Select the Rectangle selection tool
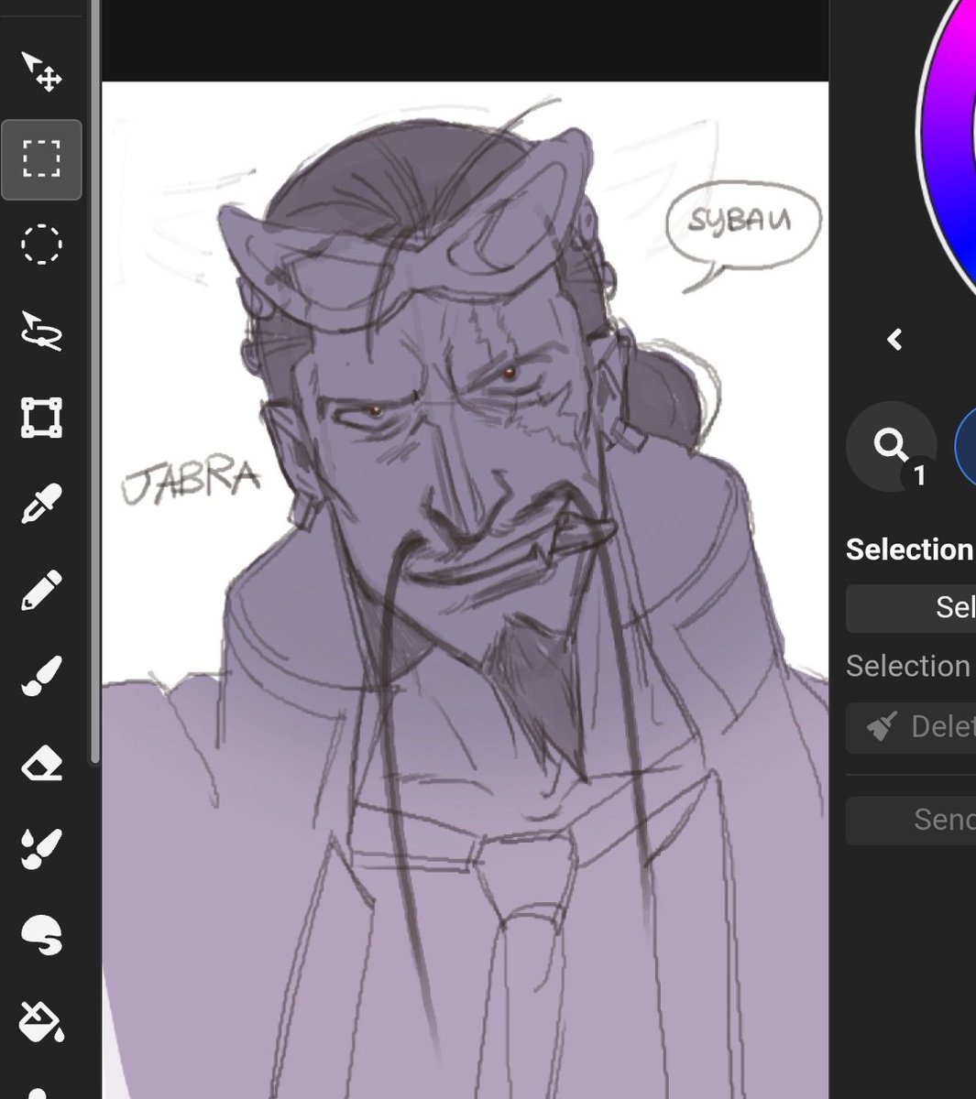The width and height of the screenshot is (976, 1099). (41, 159)
